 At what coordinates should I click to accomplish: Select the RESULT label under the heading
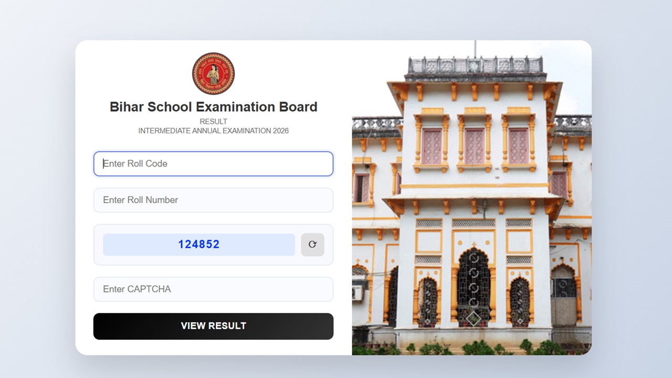click(x=213, y=122)
